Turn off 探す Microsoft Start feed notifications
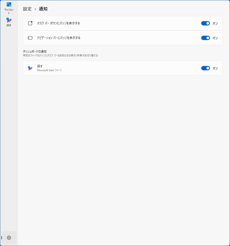230x246 pixels. click(x=205, y=68)
